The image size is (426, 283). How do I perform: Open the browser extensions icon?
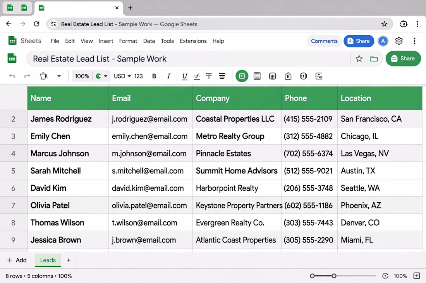(404, 24)
